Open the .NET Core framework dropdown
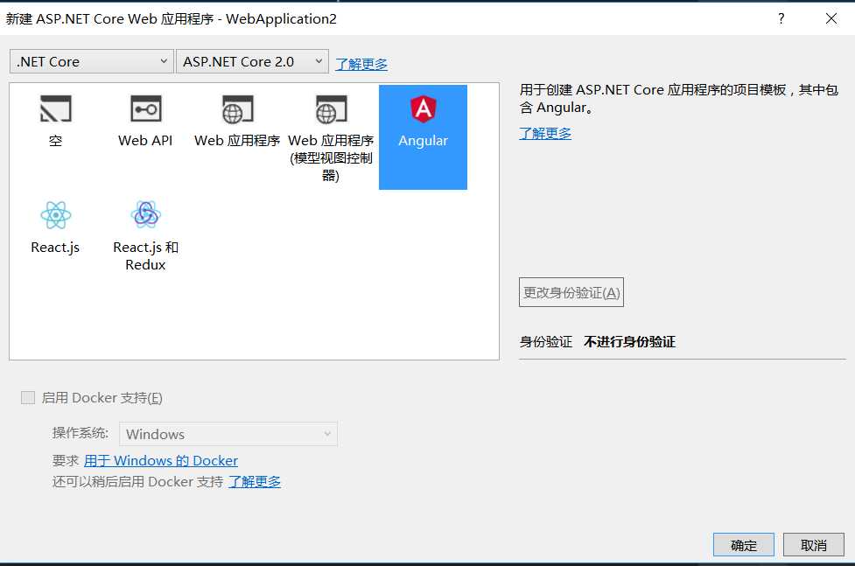This screenshot has width=855, height=566. click(x=92, y=61)
